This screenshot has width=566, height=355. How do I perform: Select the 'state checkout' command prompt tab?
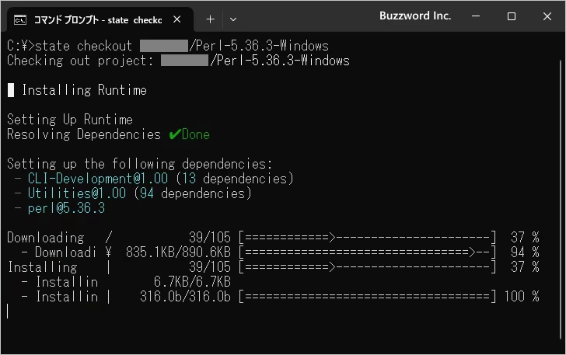100,19
